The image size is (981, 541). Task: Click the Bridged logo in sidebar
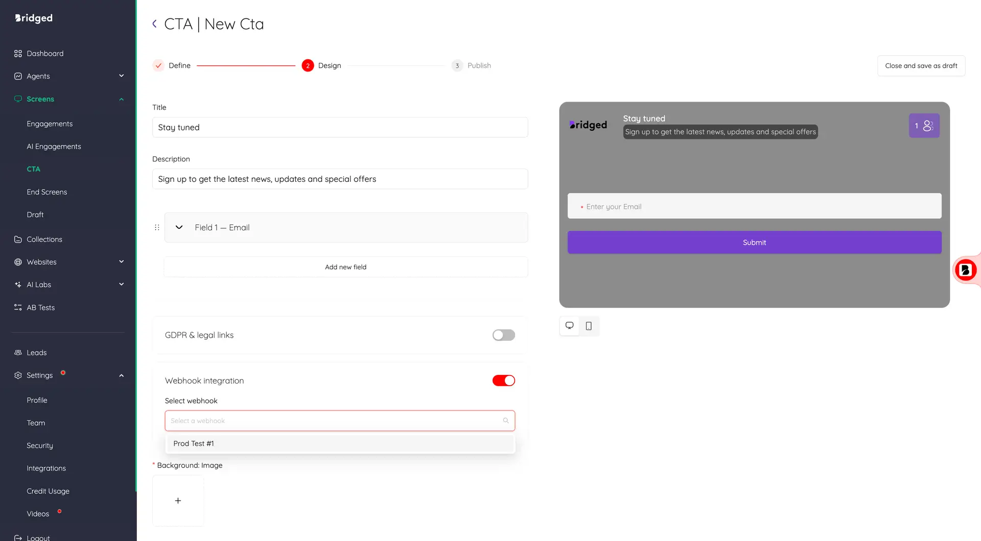(34, 18)
